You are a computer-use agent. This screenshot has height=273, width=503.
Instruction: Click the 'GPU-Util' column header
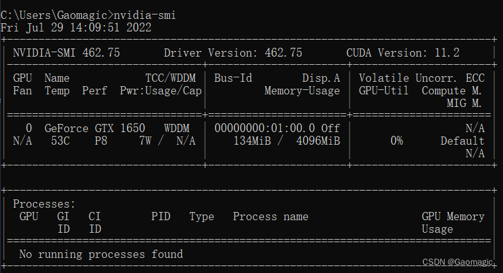384,91
